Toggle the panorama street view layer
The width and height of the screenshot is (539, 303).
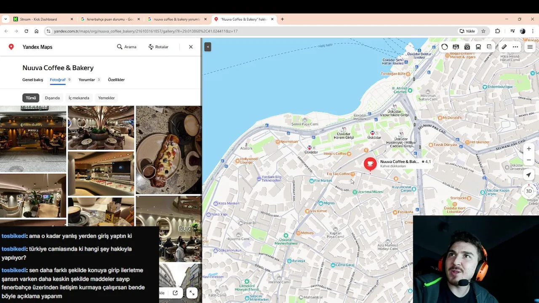(456, 47)
